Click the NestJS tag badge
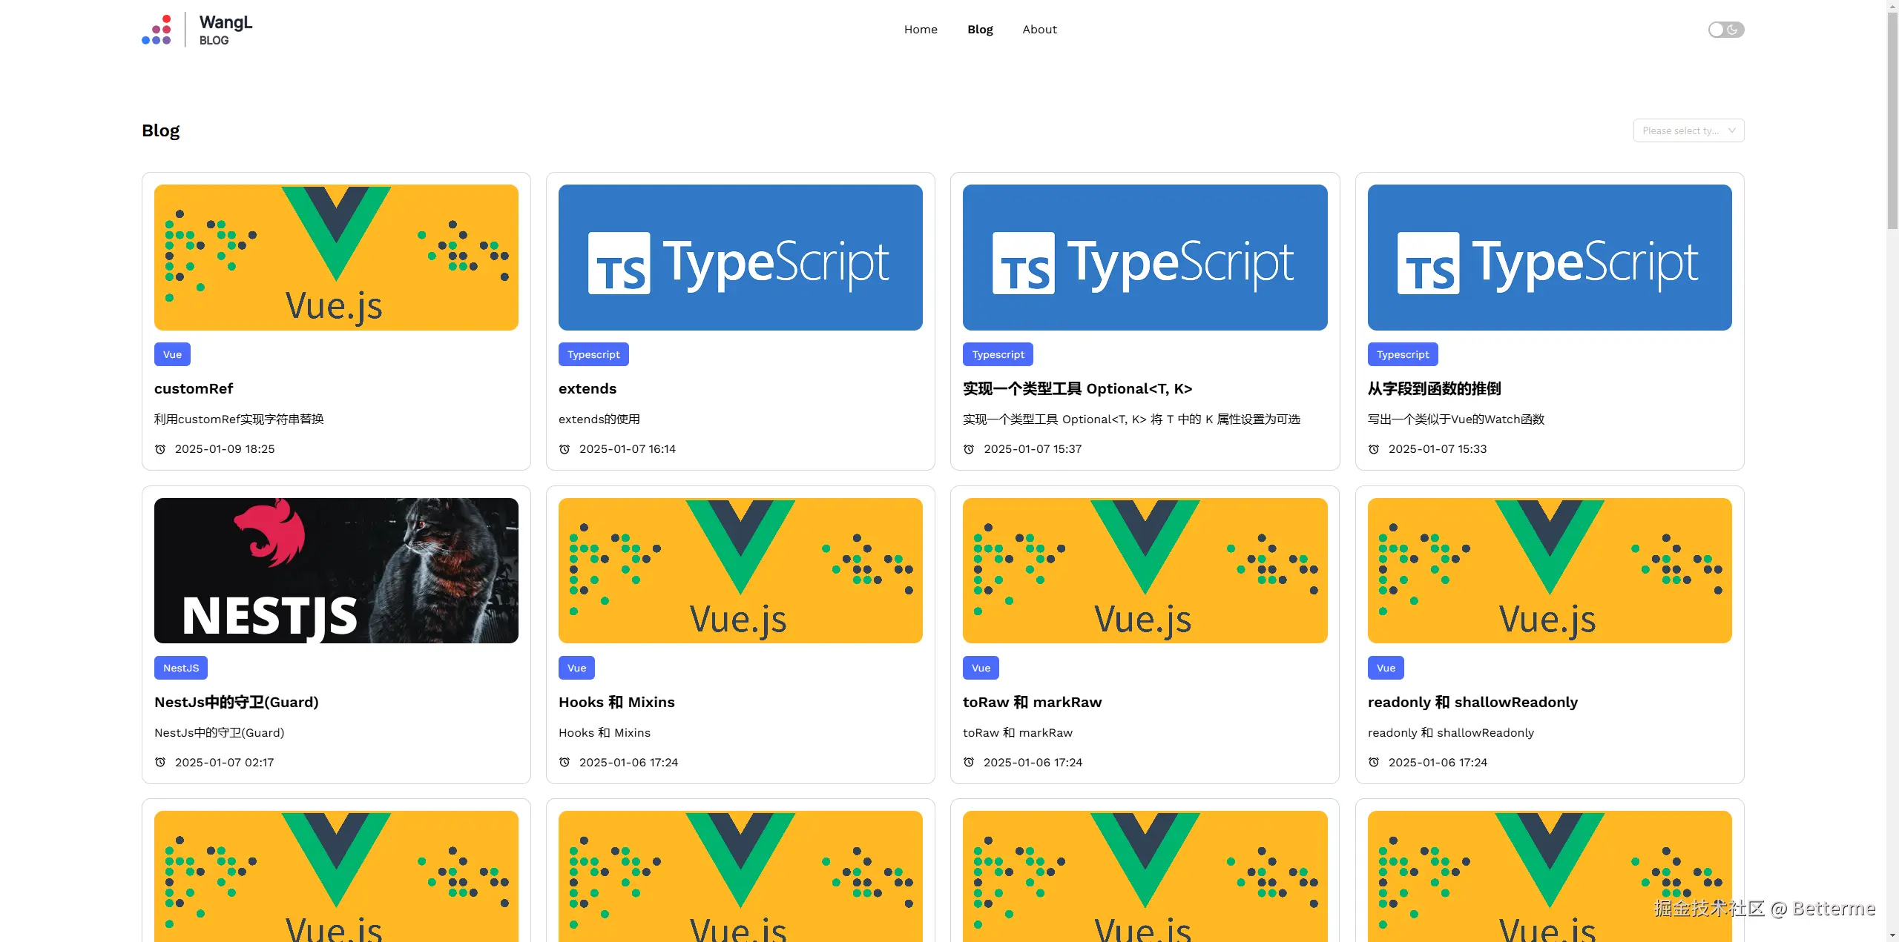Screen dimensions: 1899x942 181,668
